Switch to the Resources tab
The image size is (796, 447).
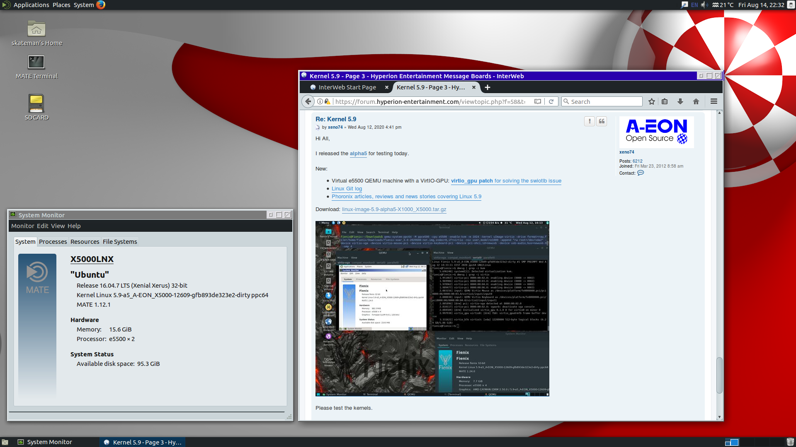pos(85,242)
